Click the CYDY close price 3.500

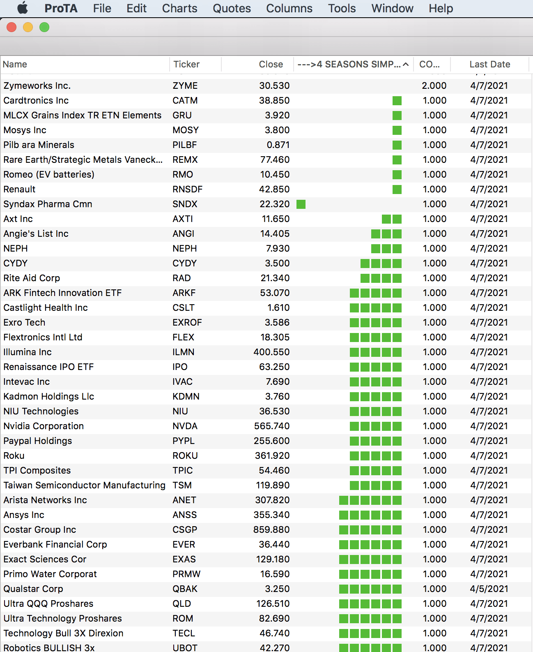point(277,263)
